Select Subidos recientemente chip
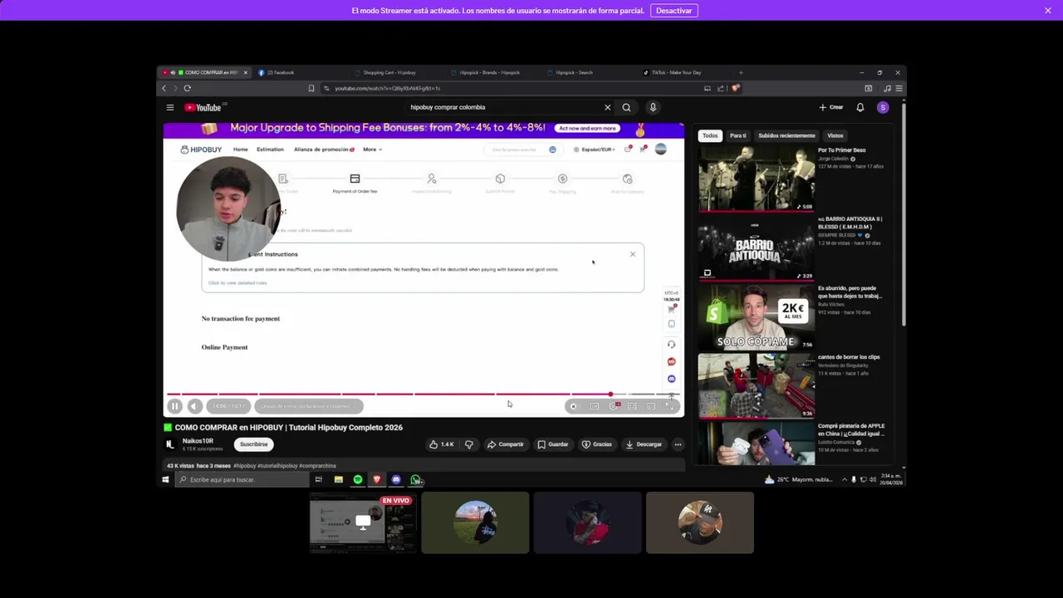1063x598 pixels. tap(786, 135)
